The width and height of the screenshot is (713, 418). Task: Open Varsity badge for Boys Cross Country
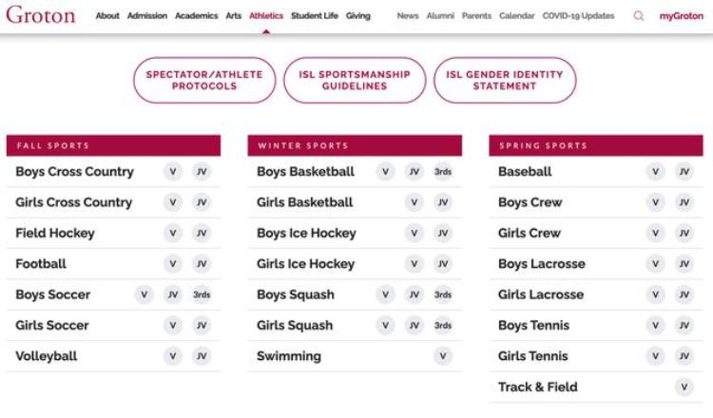173,172
